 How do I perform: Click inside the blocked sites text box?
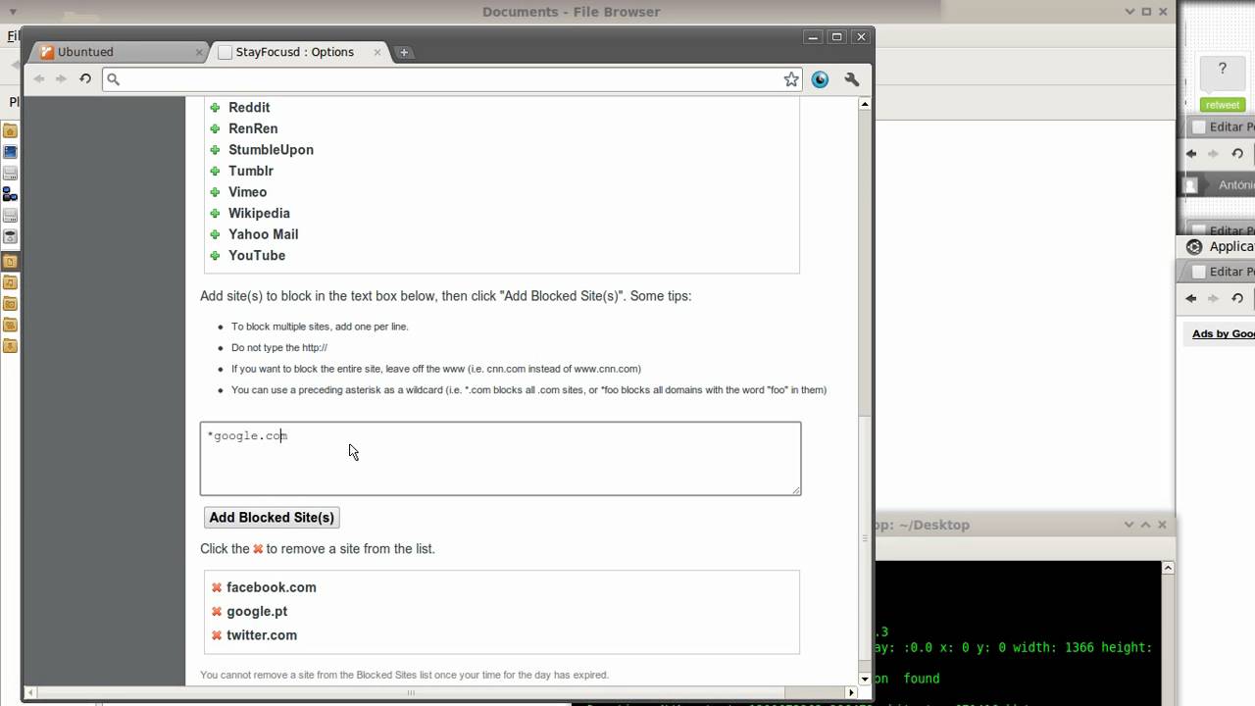click(x=500, y=458)
